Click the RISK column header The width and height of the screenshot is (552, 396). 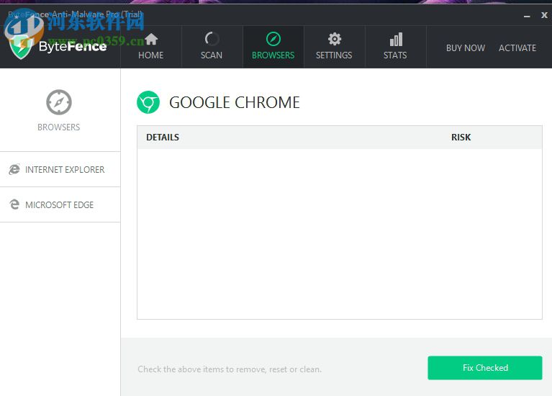[461, 137]
